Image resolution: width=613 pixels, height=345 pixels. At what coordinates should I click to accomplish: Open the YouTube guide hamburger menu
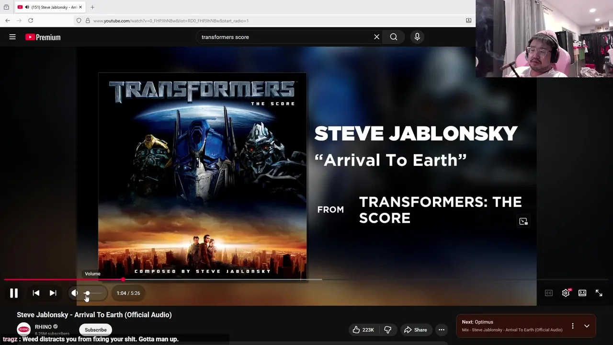12,37
